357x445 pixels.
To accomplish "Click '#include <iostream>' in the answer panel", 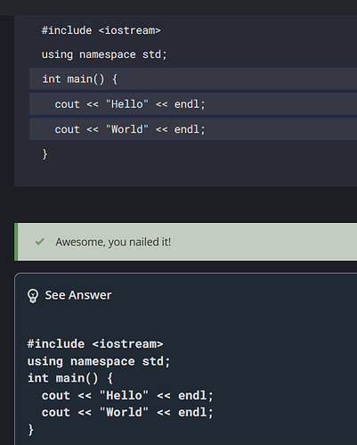I will [95, 344].
